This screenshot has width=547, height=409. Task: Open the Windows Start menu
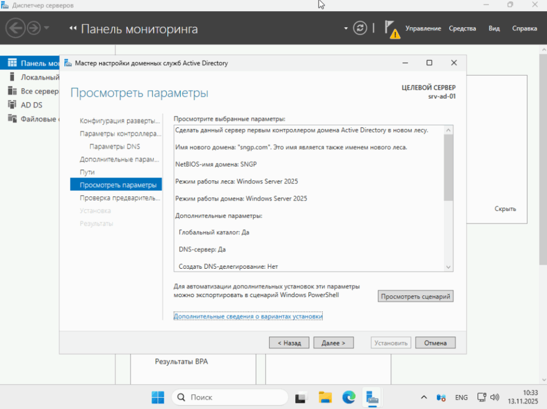158,397
